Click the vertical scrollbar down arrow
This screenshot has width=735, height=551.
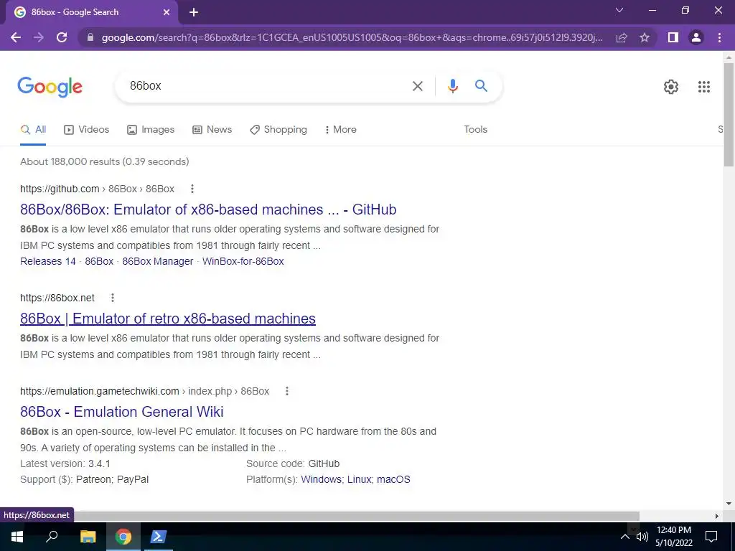tap(729, 504)
